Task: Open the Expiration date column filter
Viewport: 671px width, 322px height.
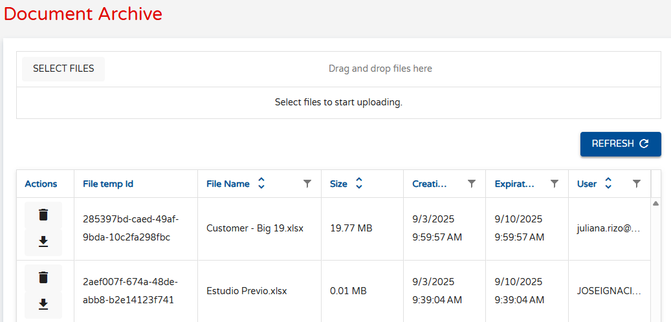Action: pyautogui.click(x=554, y=184)
